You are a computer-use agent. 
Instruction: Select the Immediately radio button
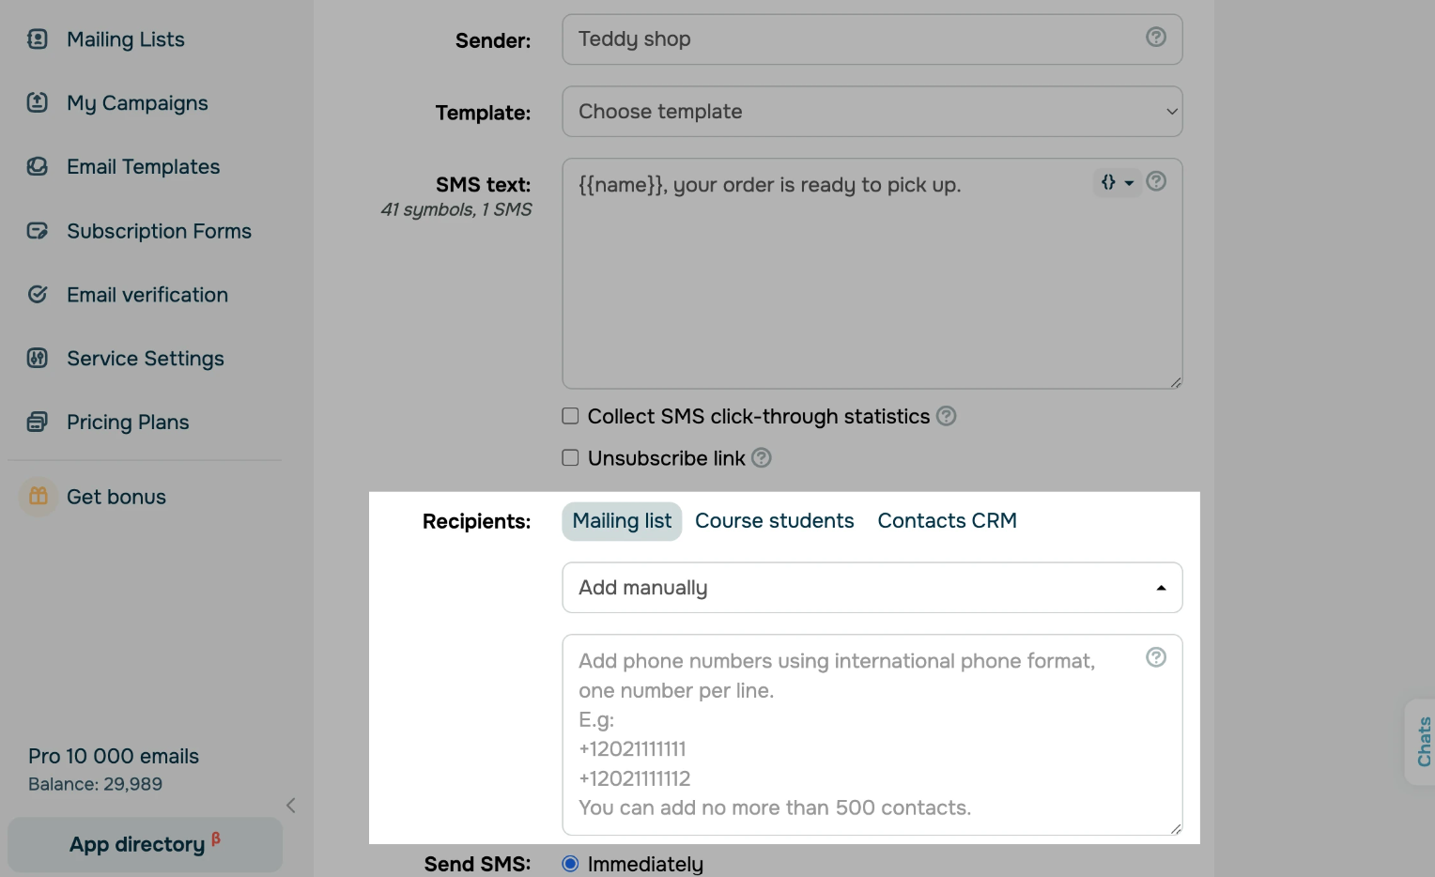(x=570, y=864)
